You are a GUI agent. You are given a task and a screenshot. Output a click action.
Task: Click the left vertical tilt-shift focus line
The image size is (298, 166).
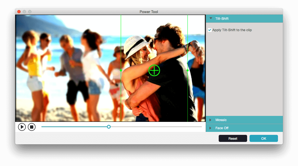121,43
